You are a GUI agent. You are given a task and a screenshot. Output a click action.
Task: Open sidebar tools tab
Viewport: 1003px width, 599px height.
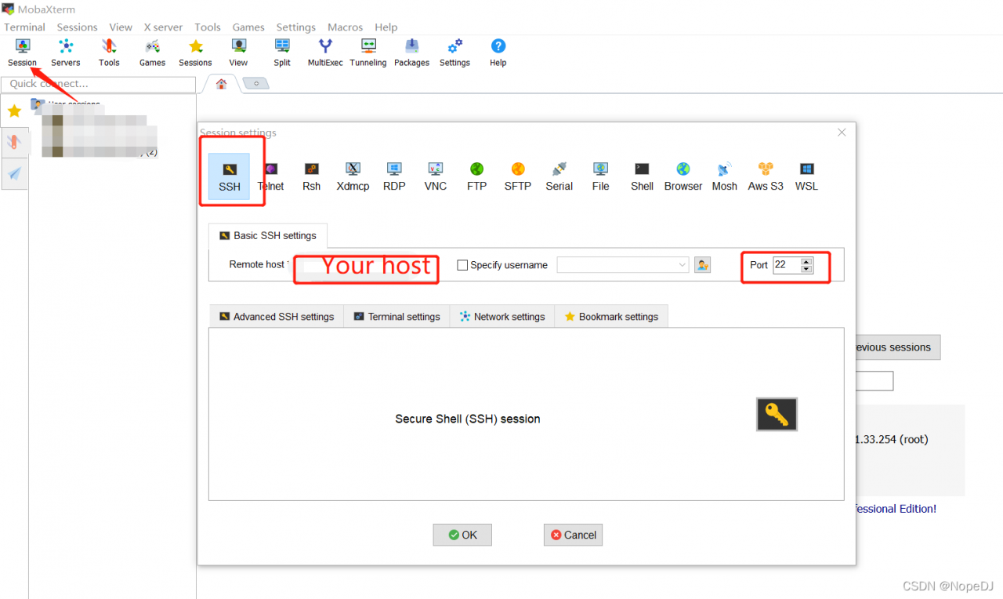[x=14, y=142]
